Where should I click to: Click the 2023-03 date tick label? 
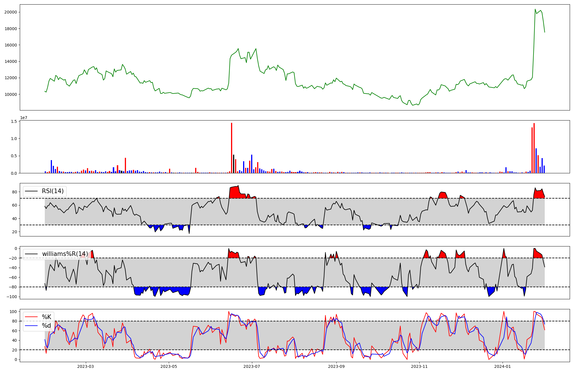pos(86,366)
